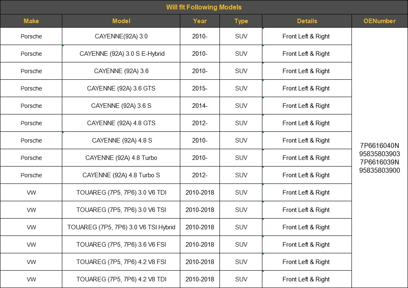Select the CAYENNE (92A) 4.8 Turbo S cell
Screen dimensions: 408x288
coord(121,175)
